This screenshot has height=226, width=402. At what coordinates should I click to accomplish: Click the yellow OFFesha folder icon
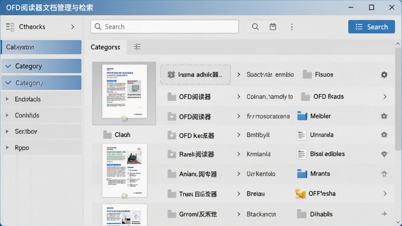[300, 194]
